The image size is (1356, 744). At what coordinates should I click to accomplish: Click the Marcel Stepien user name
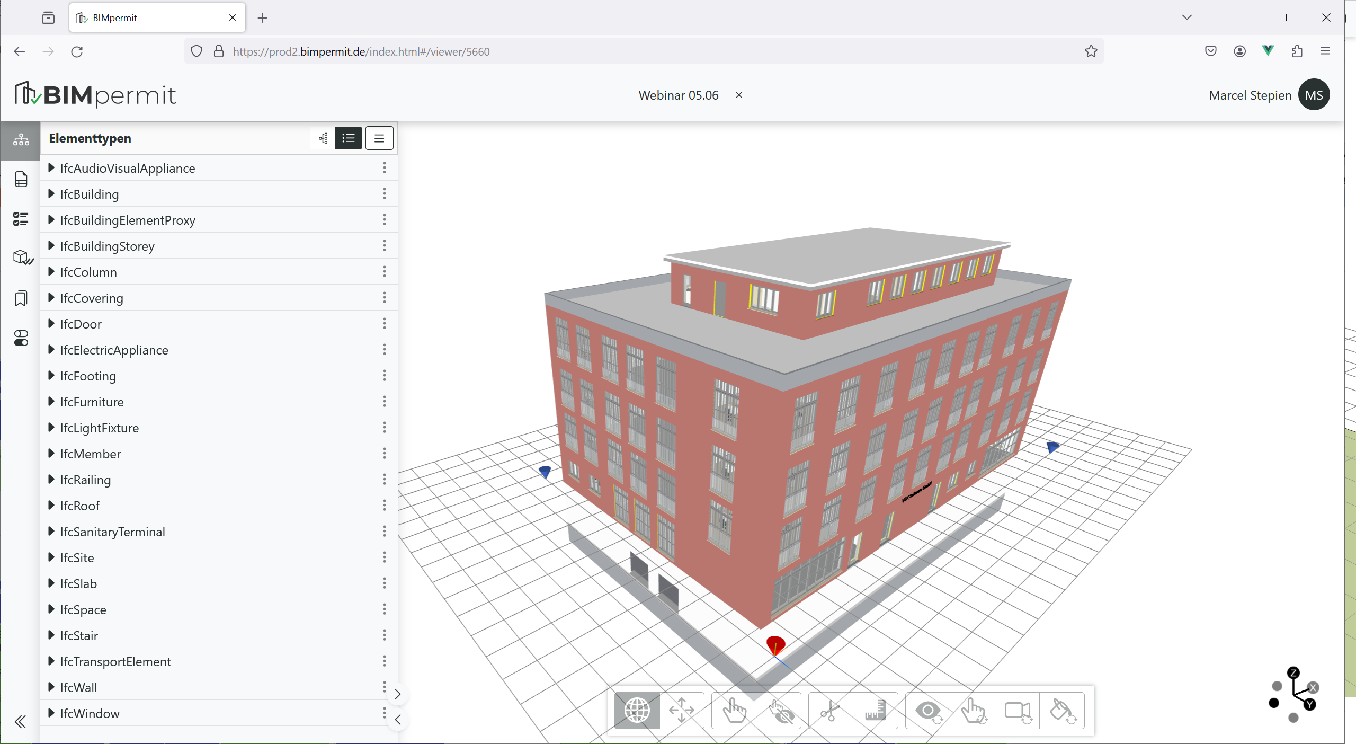click(1250, 95)
